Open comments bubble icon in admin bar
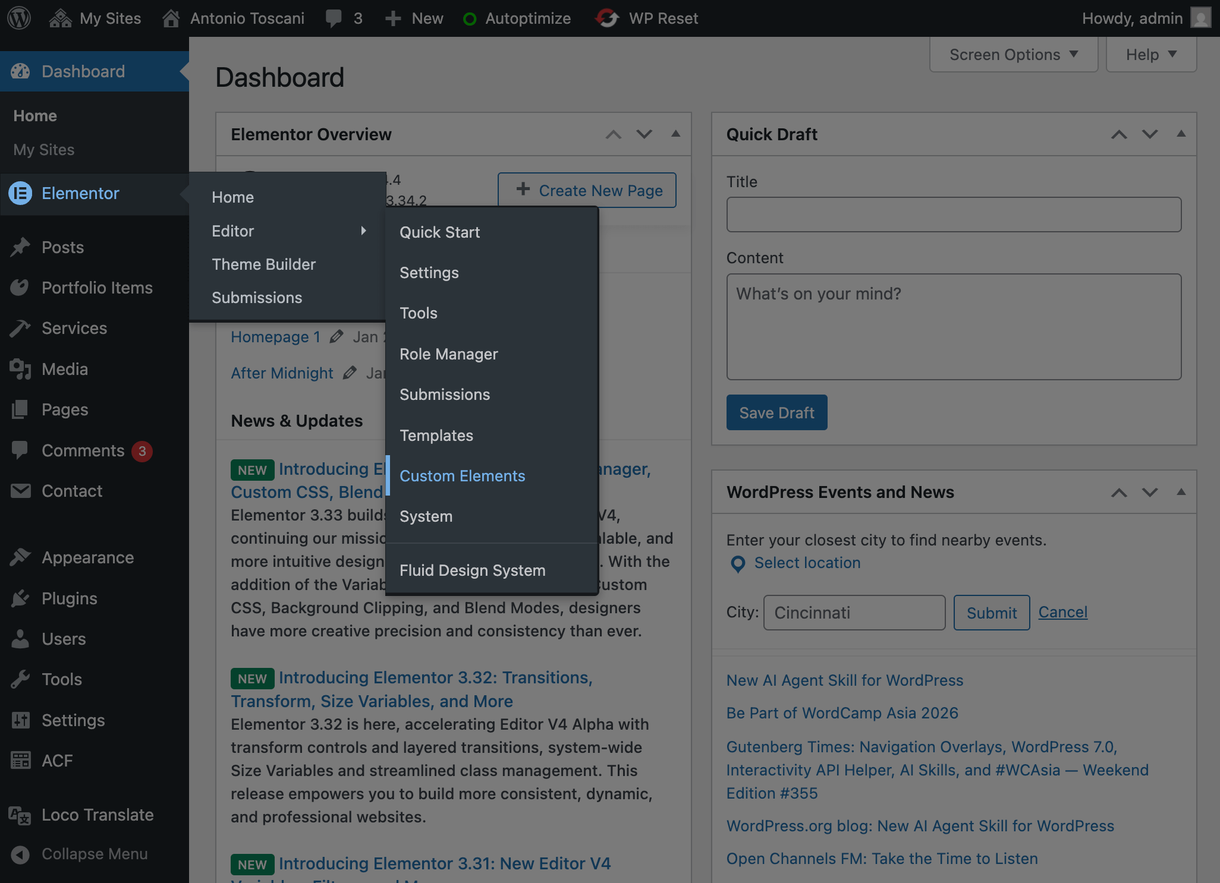 (334, 18)
